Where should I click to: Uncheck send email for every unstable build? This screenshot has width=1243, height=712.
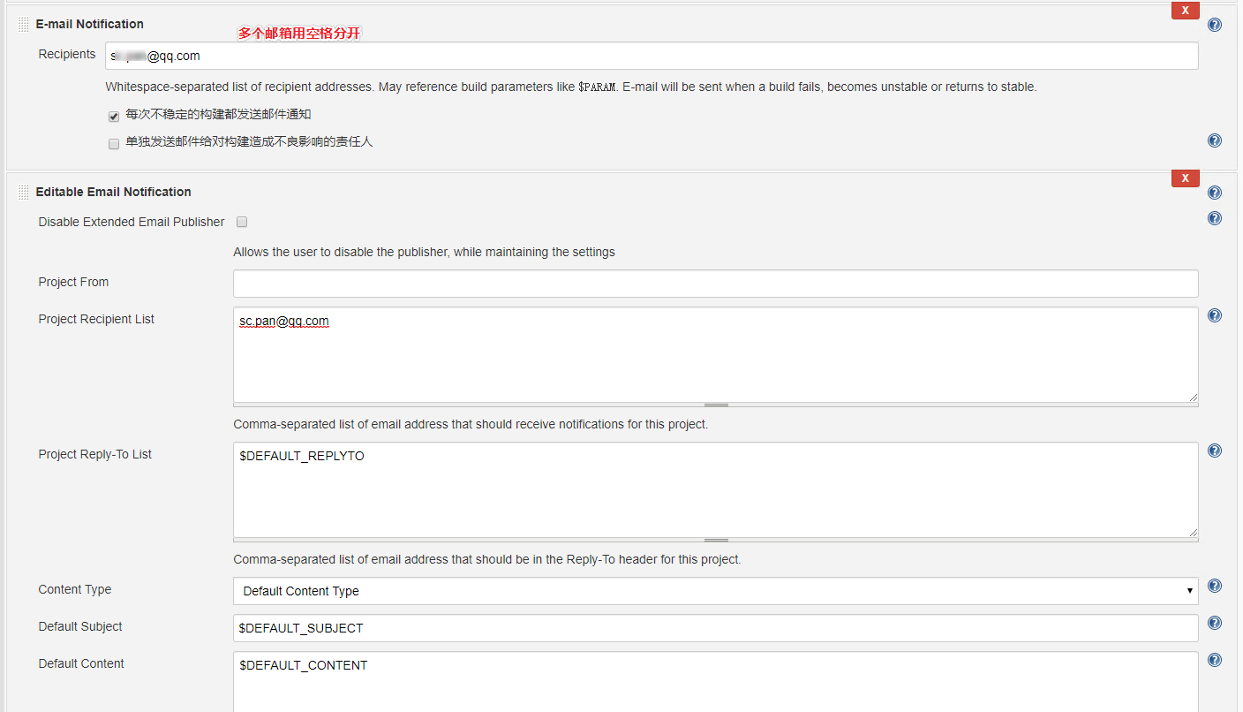point(114,117)
